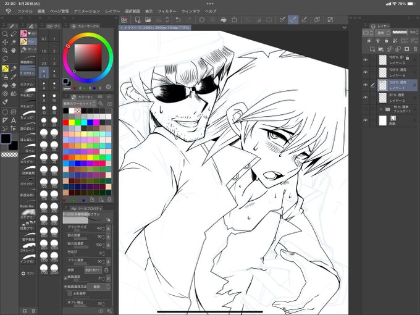
Task: Select レイヤー2 thumbnail in layer list
Action: coord(383,98)
